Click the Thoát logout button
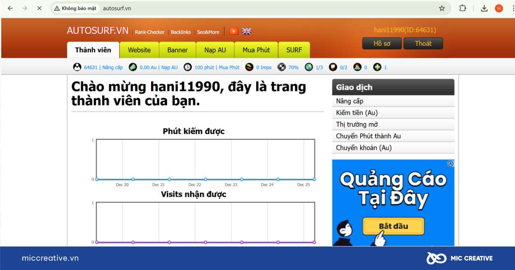 423,43
